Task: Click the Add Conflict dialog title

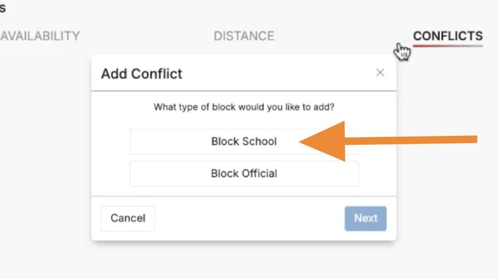Action: point(142,74)
